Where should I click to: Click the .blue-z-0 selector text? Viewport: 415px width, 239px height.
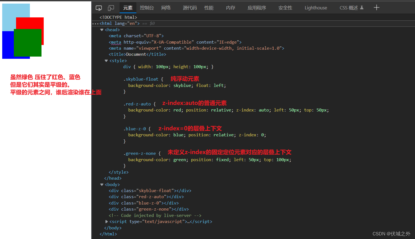pyautogui.click(x=135, y=129)
